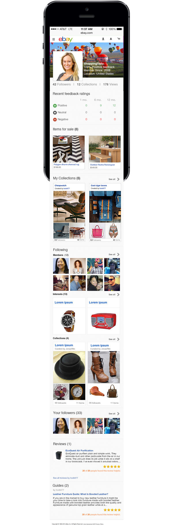Open See all reviews by toobit77 link
The width and height of the screenshot is (173, 532).
65,478
